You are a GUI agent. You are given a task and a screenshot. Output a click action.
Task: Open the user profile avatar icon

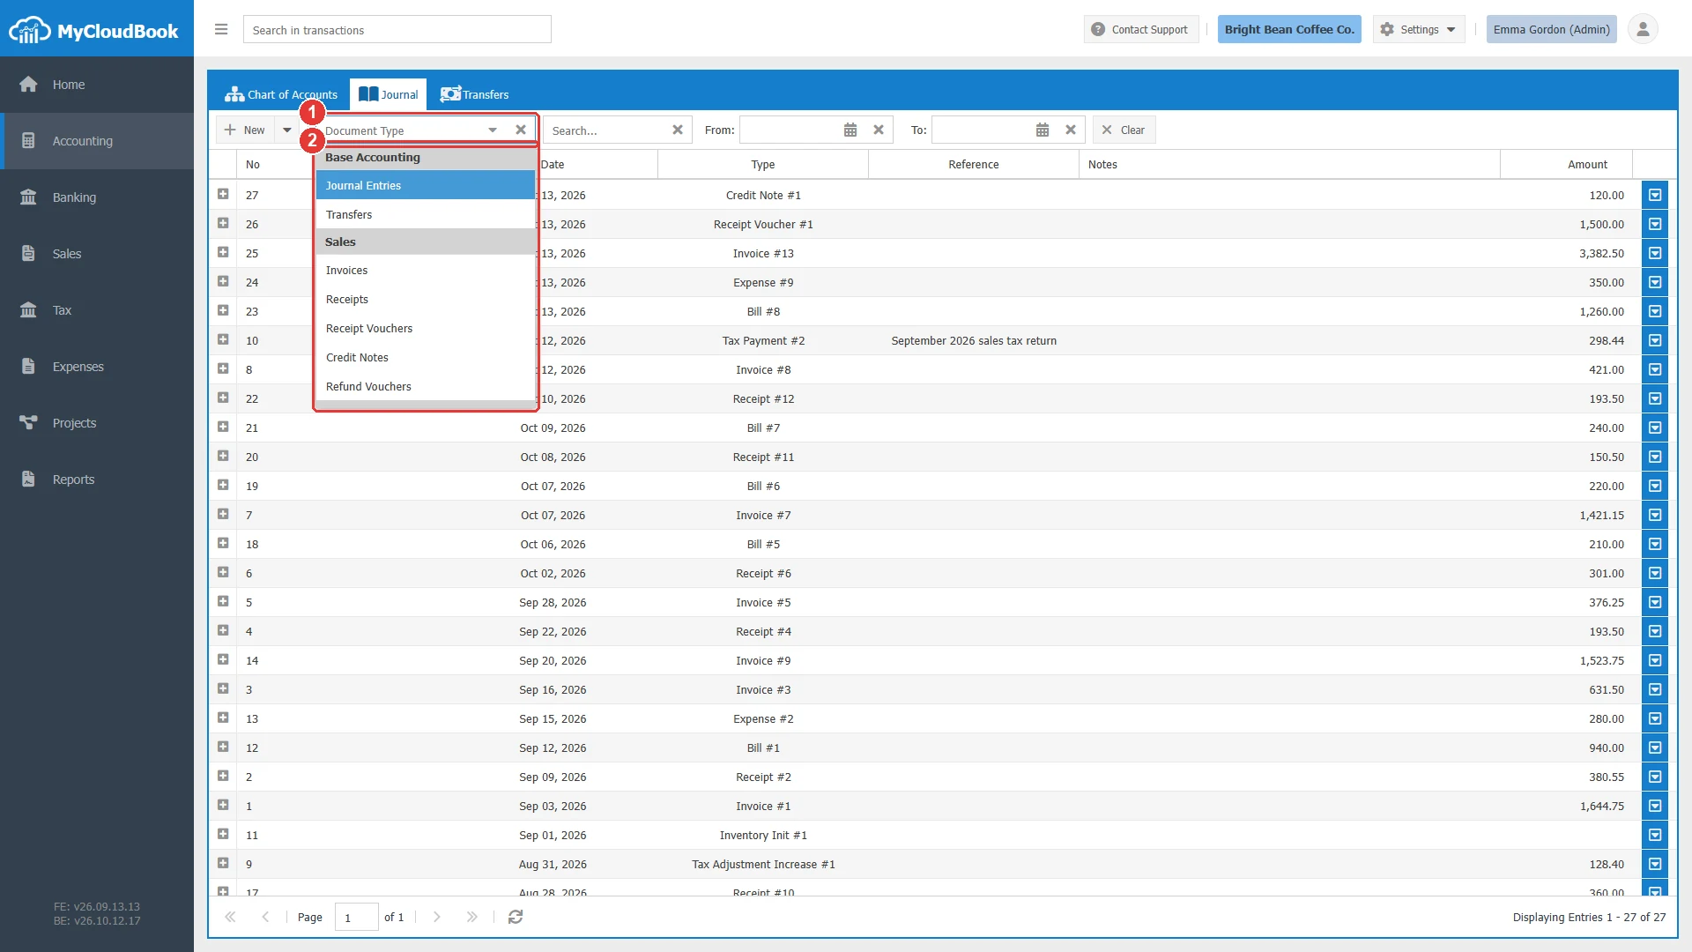tap(1643, 29)
